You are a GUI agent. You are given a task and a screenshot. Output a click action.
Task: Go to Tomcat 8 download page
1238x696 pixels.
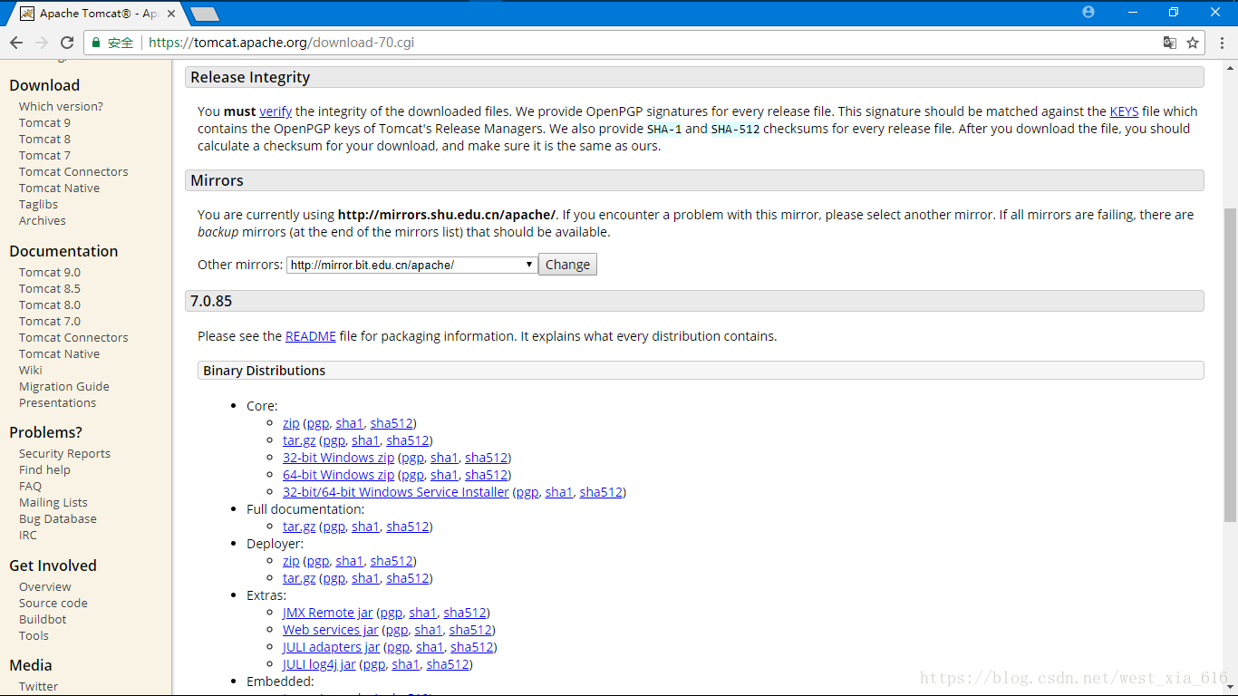(44, 139)
